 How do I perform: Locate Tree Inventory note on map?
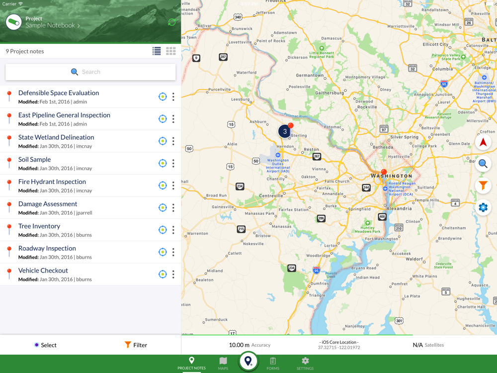tap(163, 230)
